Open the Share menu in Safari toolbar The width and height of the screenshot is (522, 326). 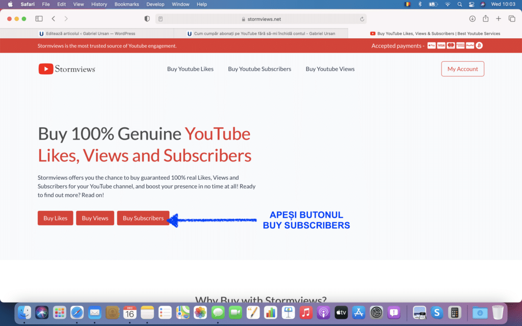tap(485, 18)
